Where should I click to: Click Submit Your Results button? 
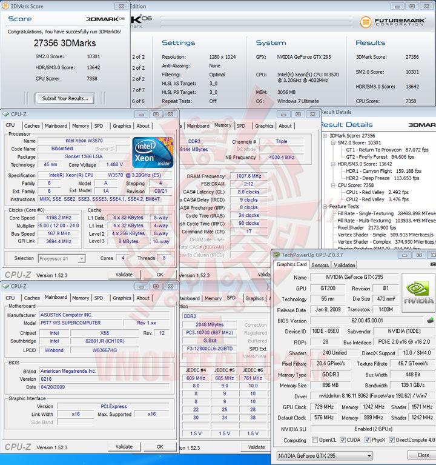pyautogui.click(x=65, y=98)
